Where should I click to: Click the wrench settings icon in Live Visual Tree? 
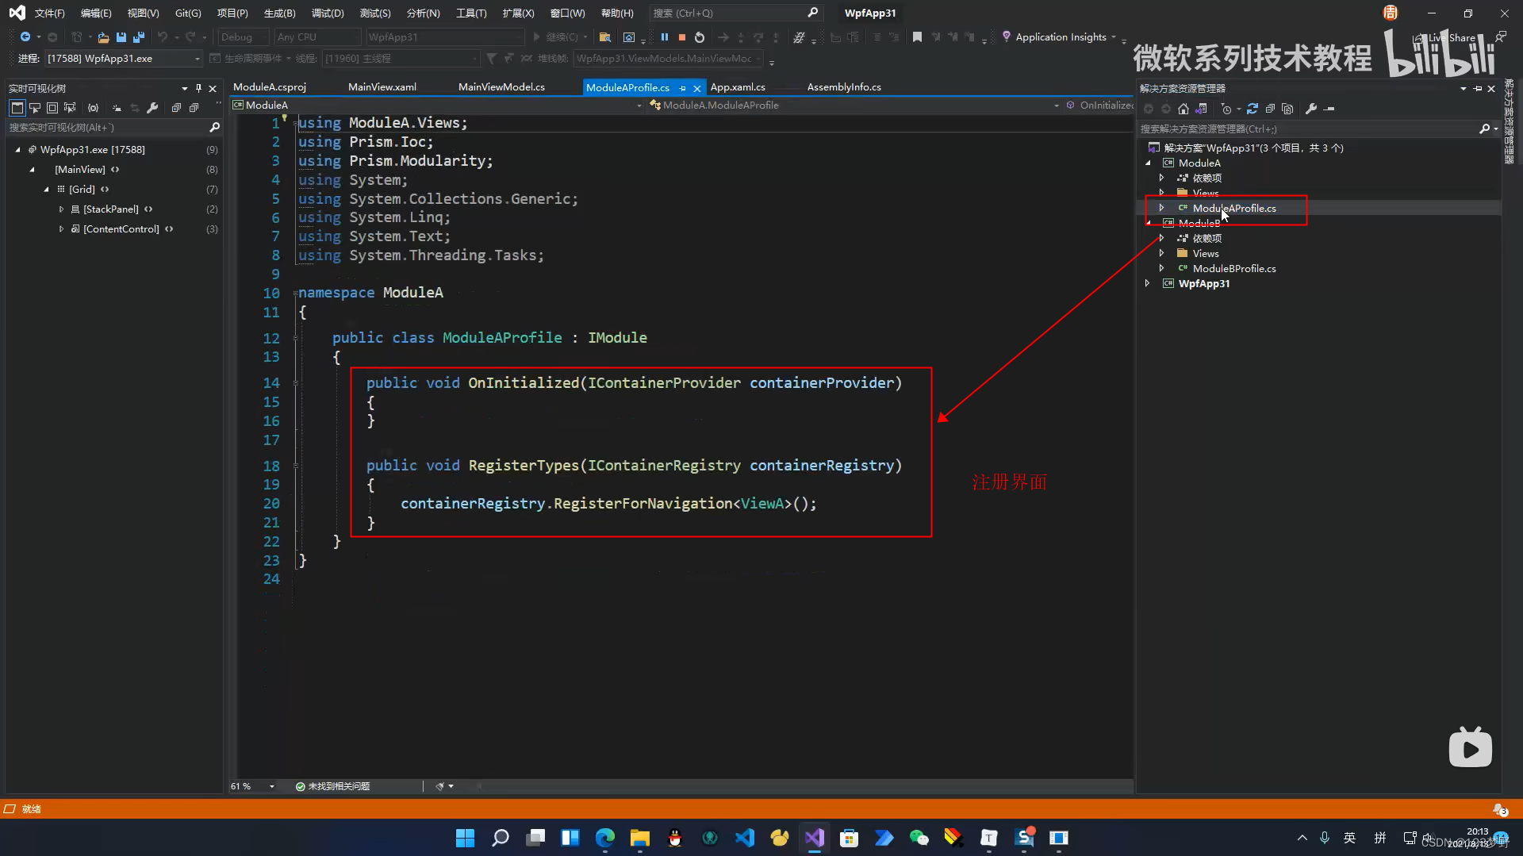(x=153, y=108)
